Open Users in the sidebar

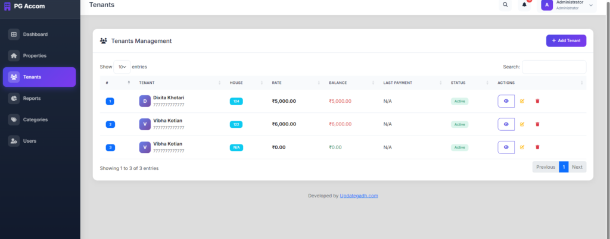[39, 141]
